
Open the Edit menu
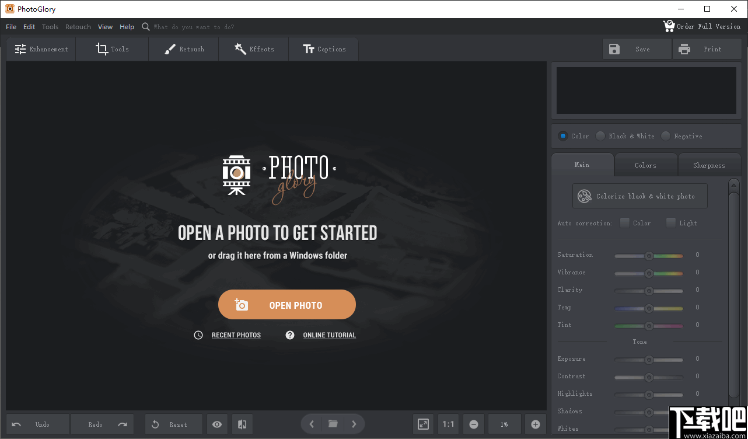[29, 27]
